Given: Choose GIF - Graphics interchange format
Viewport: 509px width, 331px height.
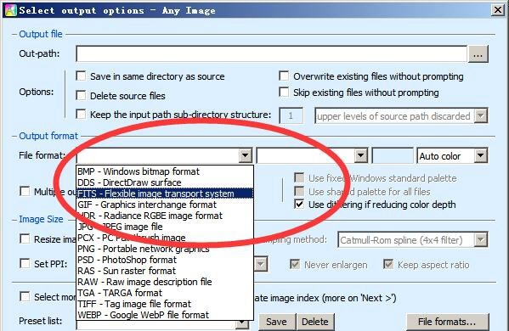Looking at the screenshot, I should (165, 205).
